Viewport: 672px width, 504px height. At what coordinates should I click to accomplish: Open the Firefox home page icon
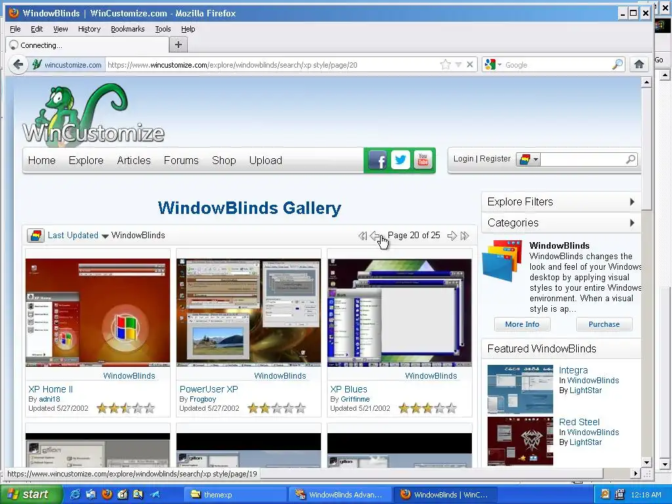639,65
